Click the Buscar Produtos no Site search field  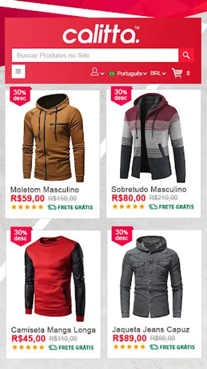pos(95,55)
